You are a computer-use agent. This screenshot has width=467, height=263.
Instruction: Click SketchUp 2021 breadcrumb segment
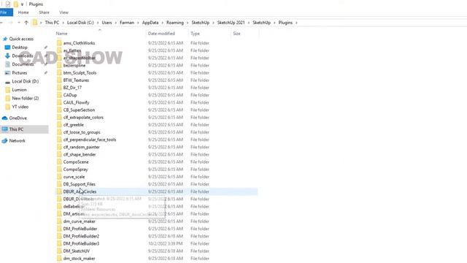(x=231, y=23)
